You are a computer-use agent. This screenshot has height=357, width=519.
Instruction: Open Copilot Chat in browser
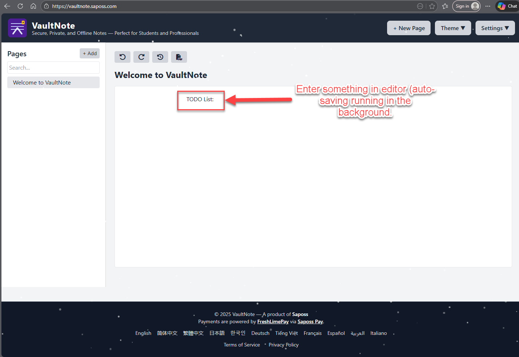[x=507, y=6]
